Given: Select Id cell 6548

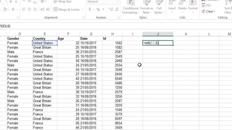Looking at the screenshot, I should (x=112, y=79).
